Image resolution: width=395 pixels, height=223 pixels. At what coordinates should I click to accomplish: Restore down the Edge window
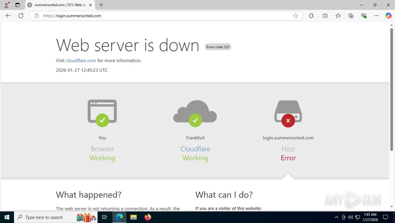click(375, 5)
